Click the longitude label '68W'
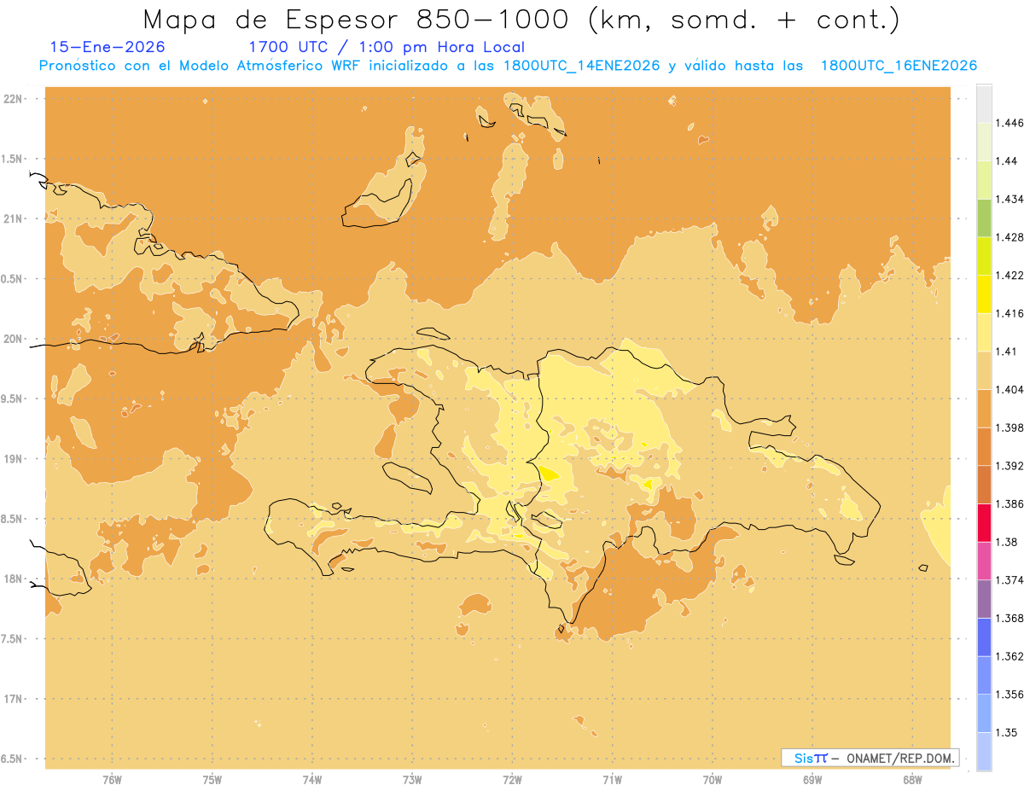Screen dimensions: 1024x791 coord(912,780)
